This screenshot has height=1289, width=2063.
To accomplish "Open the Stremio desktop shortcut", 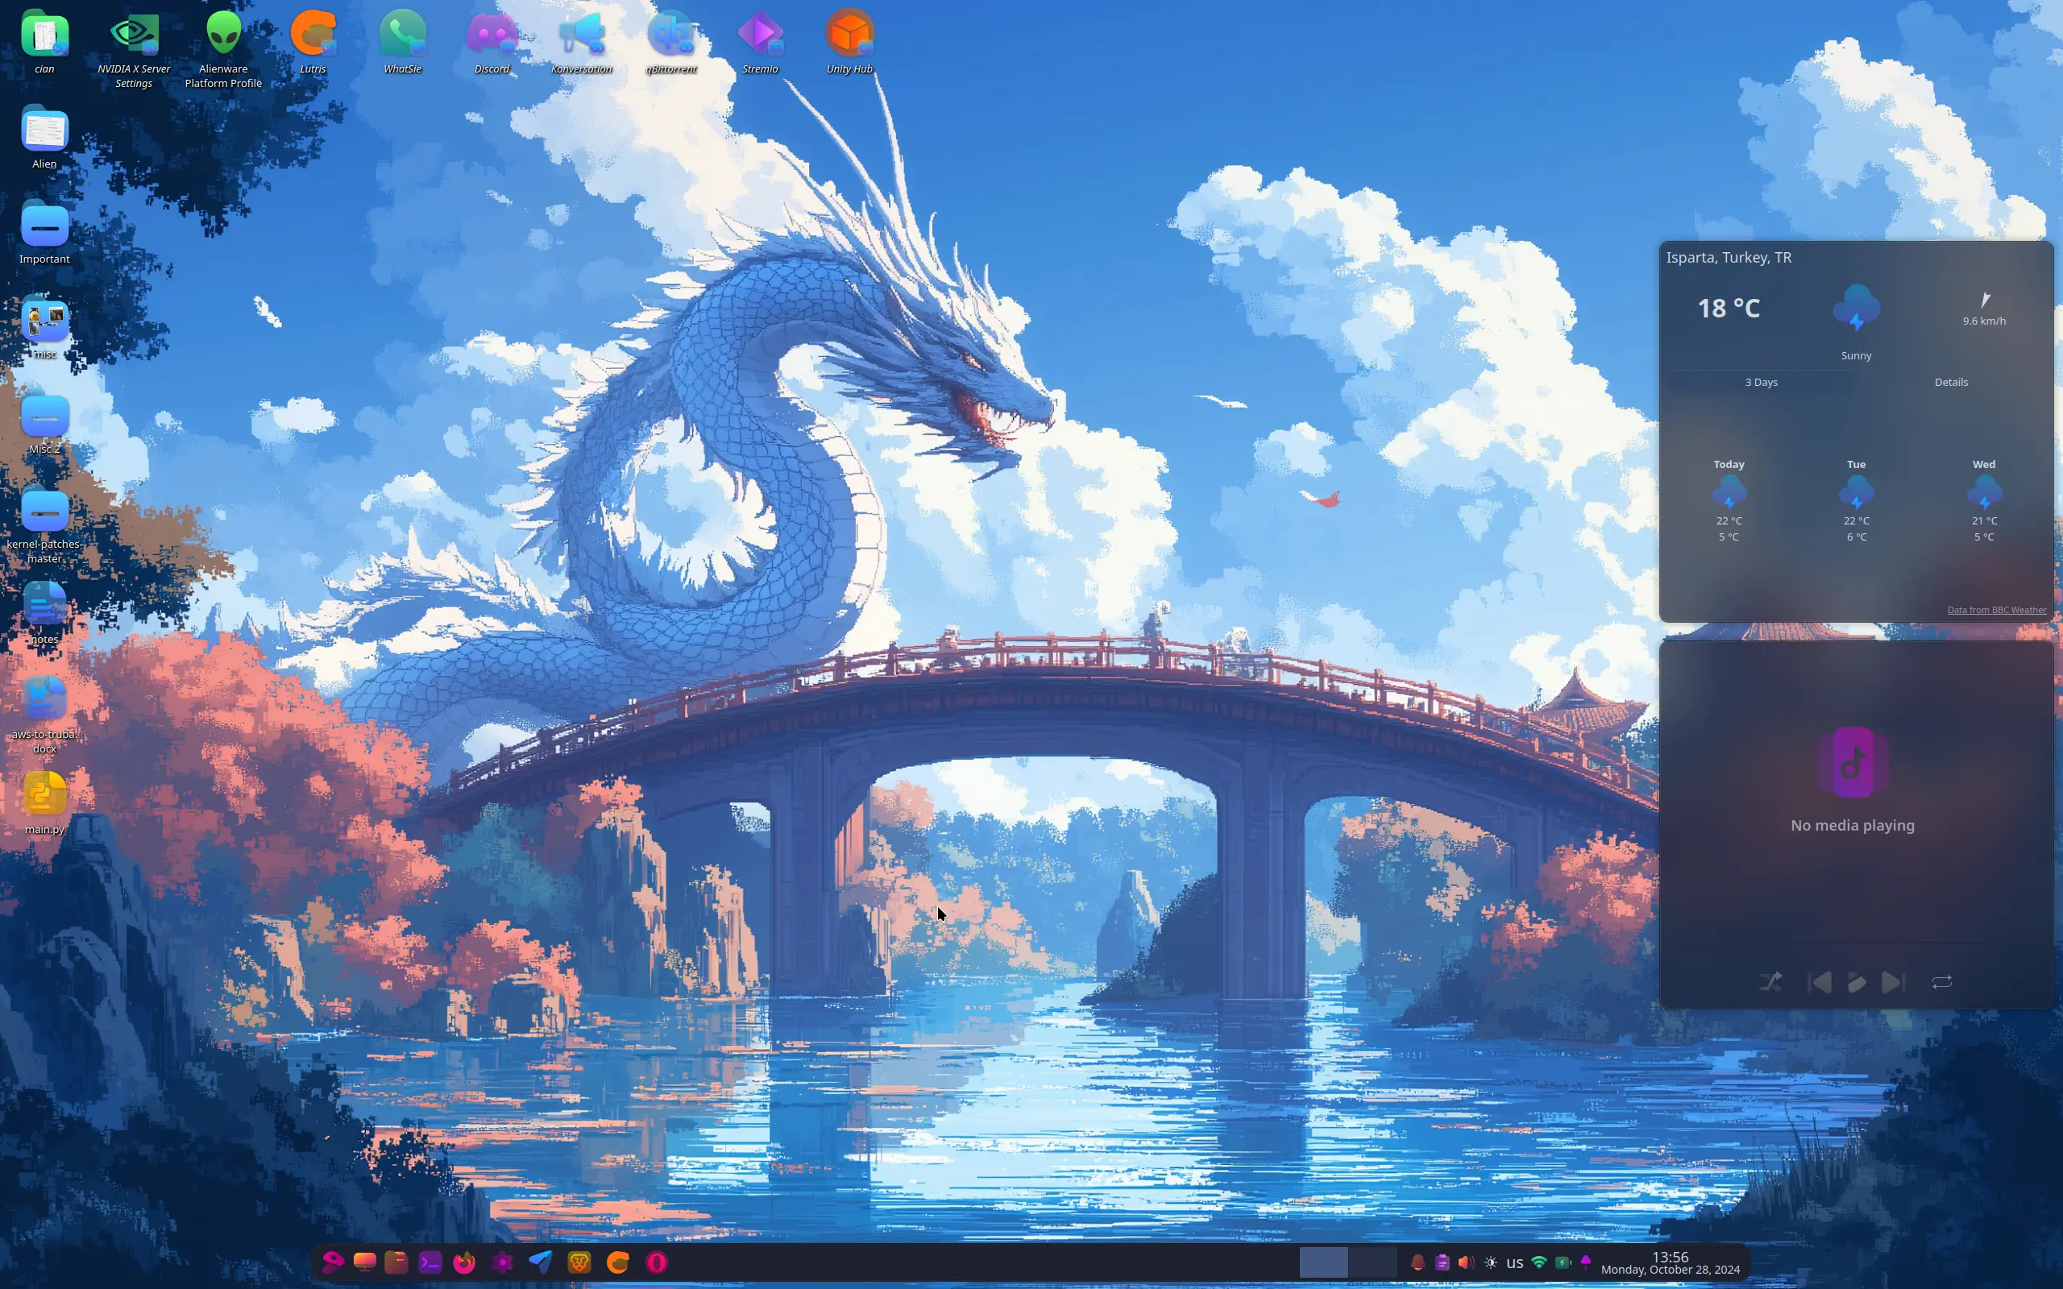I will [760, 42].
